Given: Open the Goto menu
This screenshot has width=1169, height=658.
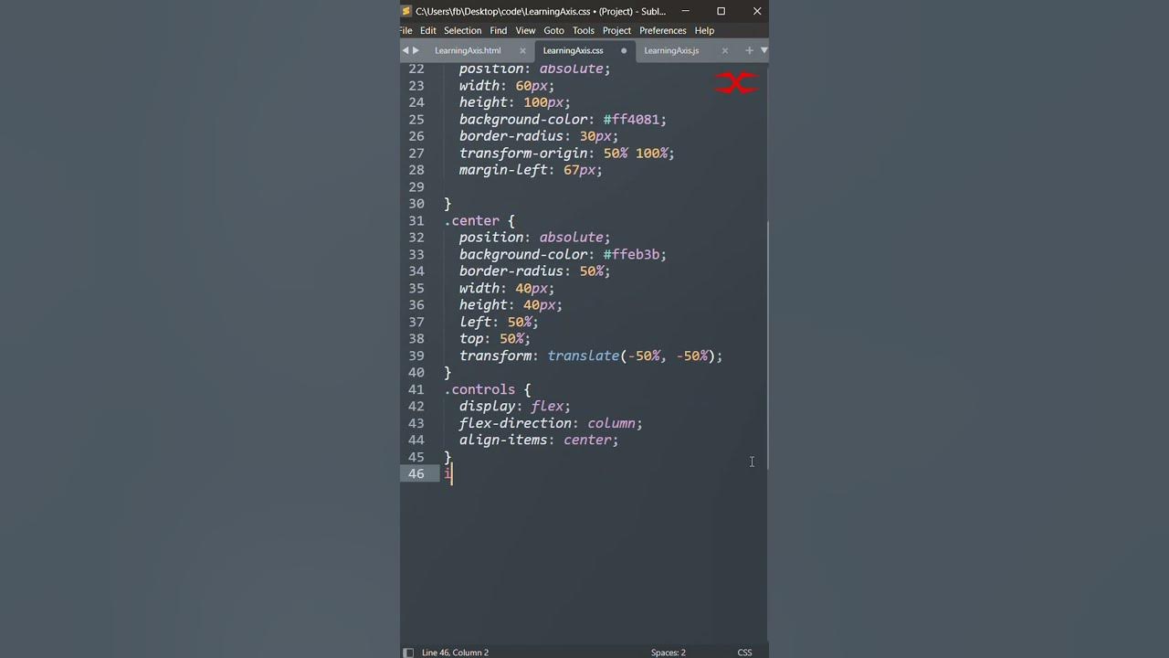Looking at the screenshot, I should (x=554, y=30).
